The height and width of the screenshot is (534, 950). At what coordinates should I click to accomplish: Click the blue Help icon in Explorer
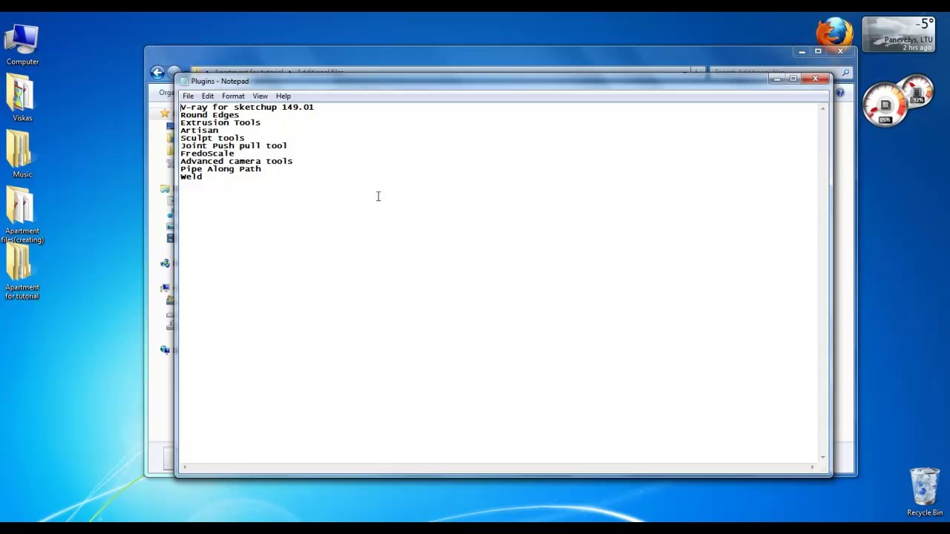[x=840, y=93]
